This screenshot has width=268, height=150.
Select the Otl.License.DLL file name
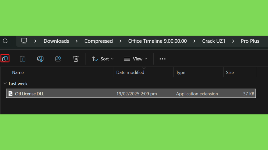click(x=29, y=94)
